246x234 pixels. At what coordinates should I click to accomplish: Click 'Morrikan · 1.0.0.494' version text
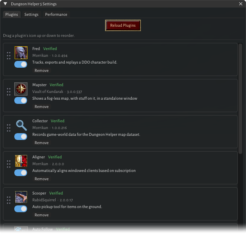(50, 56)
